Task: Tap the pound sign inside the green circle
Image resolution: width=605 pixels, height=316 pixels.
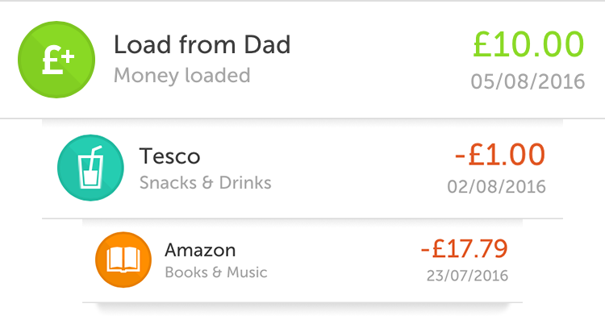Action: click(51, 61)
